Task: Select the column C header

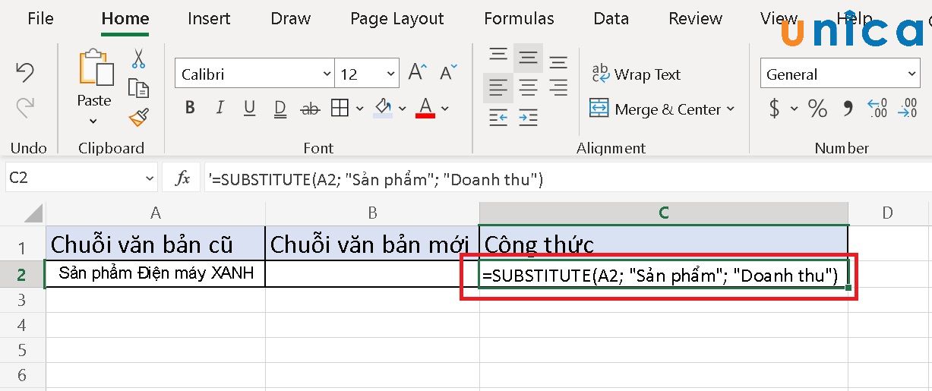Action: [664, 213]
